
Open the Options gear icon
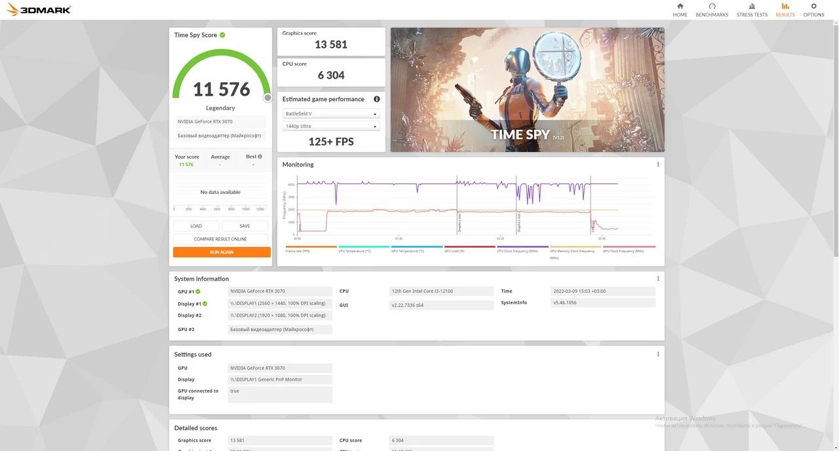[x=813, y=7]
